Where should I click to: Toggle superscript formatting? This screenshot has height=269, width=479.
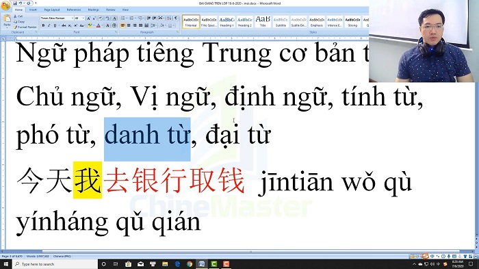(76, 25)
